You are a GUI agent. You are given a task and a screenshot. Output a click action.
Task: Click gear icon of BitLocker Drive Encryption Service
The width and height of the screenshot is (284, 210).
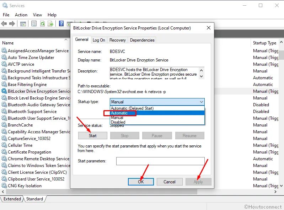4,91
